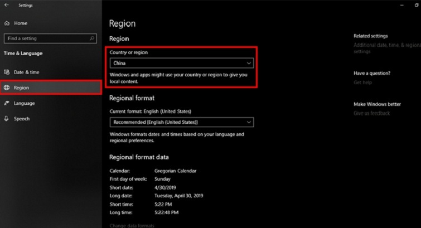
Task: Click the Region globe icon in sidebar
Action: click(x=7, y=88)
